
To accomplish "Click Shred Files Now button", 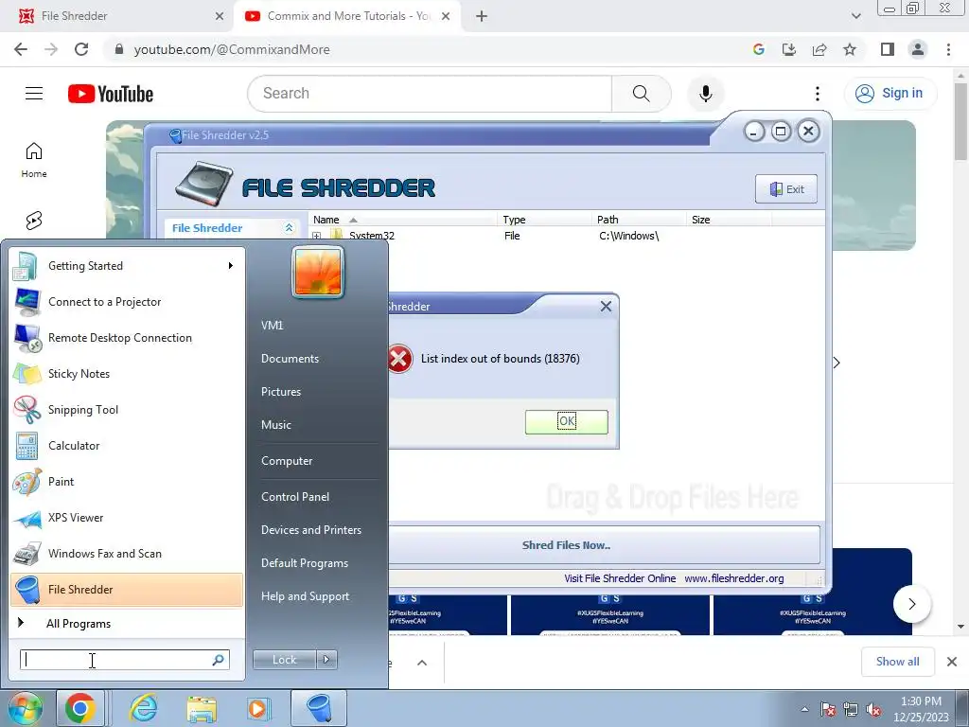I will point(566,545).
